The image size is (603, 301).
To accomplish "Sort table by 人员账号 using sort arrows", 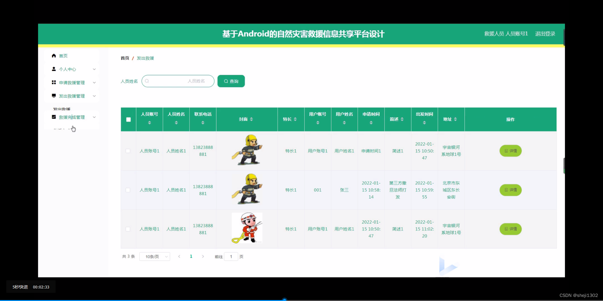I will click(x=149, y=123).
